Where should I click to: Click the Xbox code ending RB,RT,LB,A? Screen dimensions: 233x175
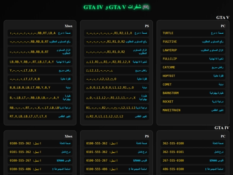tap(33, 33)
